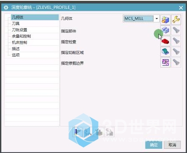Click the 取消 cancel button

pos(172,145)
